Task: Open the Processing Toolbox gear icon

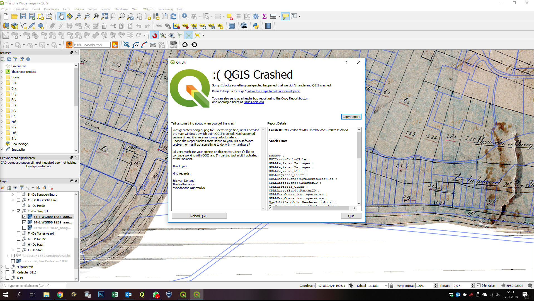Action: click(x=256, y=16)
